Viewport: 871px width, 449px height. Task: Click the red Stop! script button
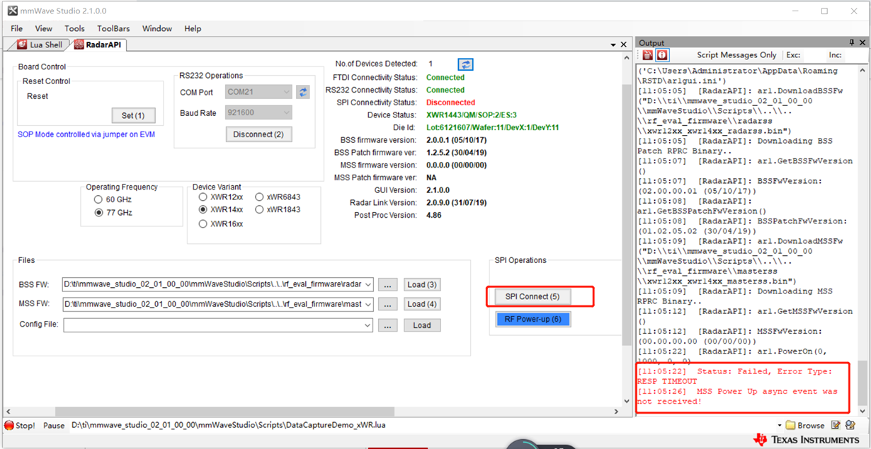(20, 426)
